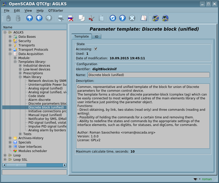Expand the Tests tree node

point(20,134)
